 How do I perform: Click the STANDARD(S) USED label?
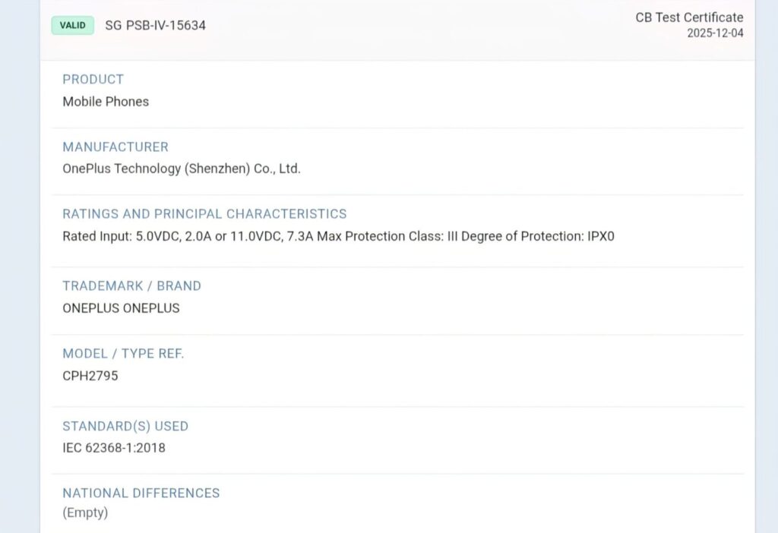click(x=125, y=426)
